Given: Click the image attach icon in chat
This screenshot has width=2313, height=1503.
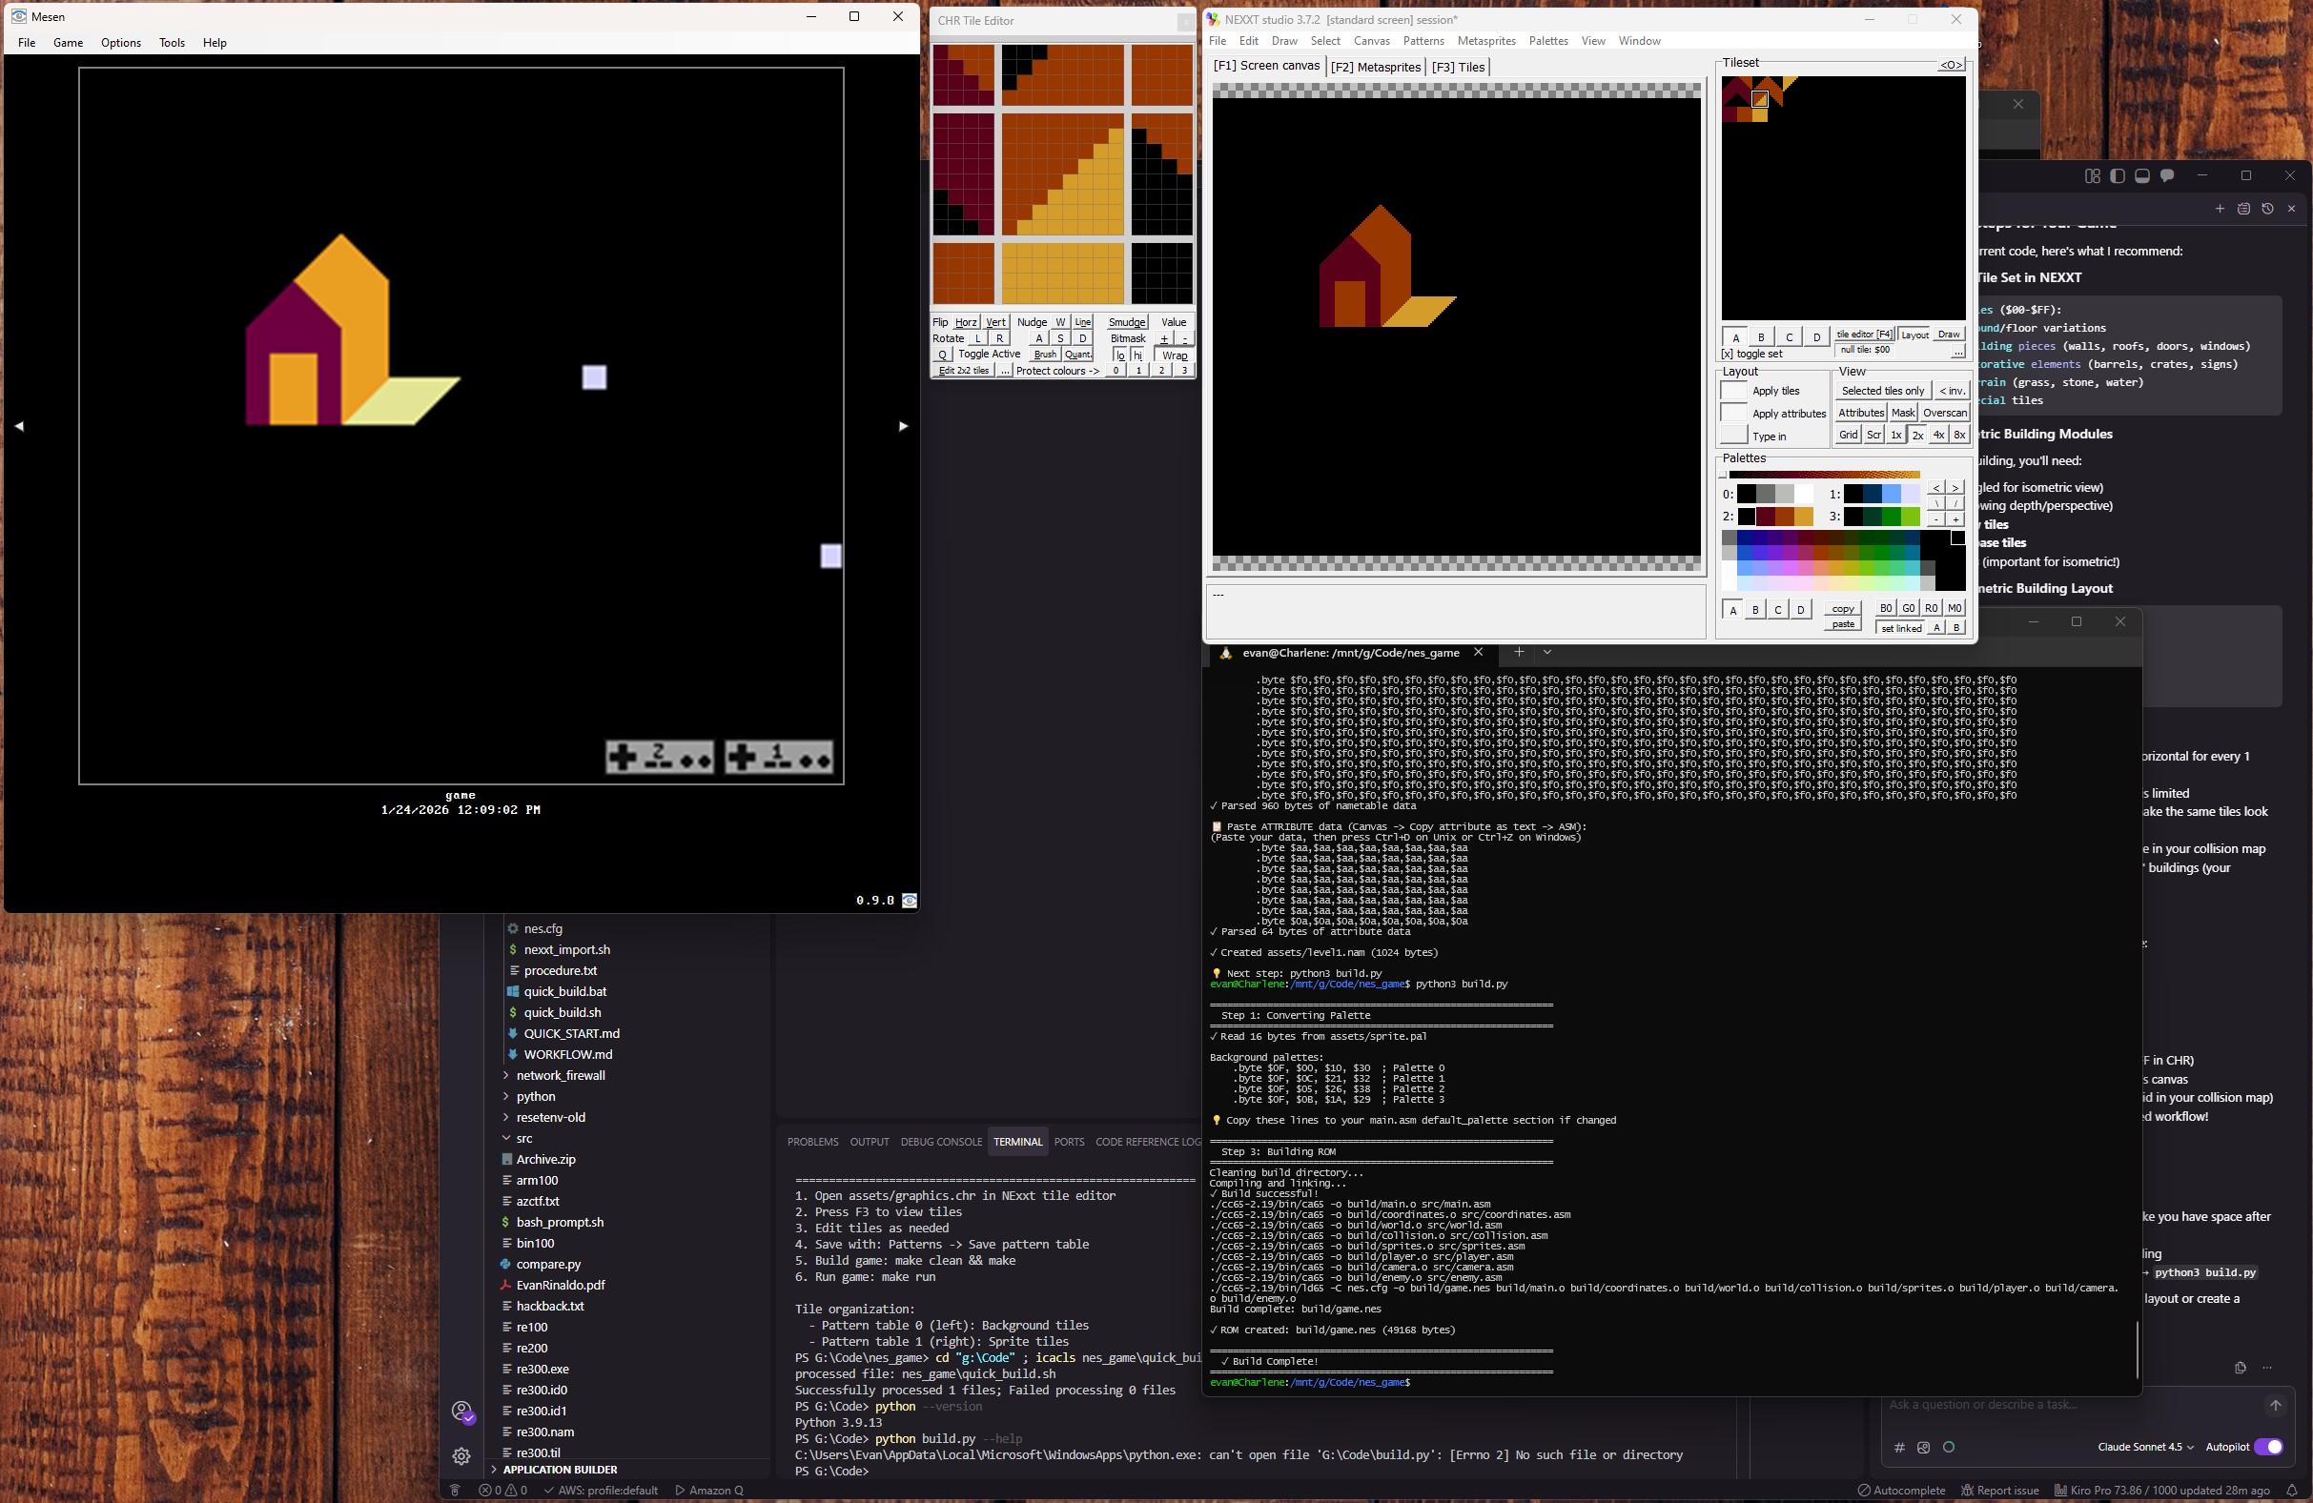Looking at the screenshot, I should [1923, 1448].
